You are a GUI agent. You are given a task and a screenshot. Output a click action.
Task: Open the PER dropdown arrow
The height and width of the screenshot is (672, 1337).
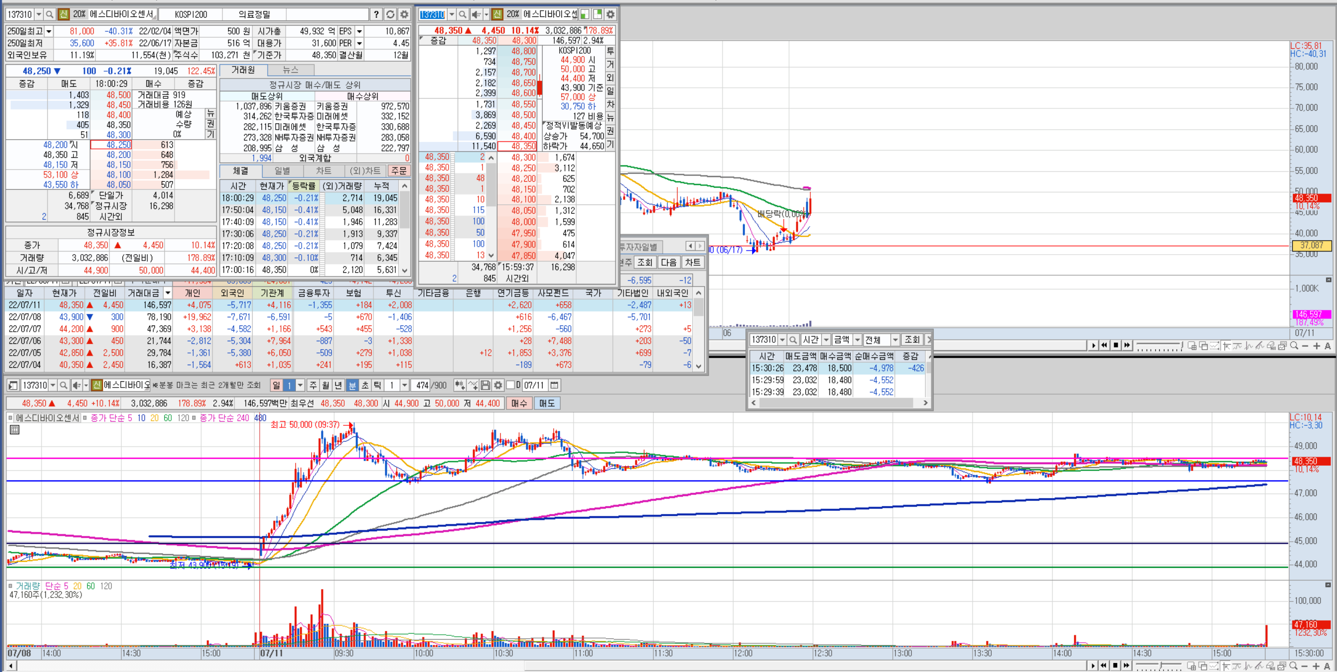click(360, 44)
